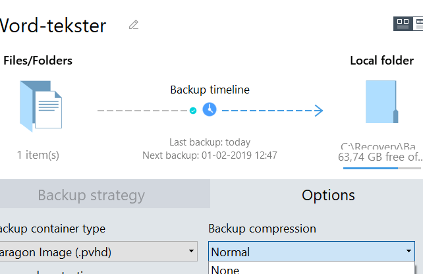The height and width of the screenshot is (274, 423).
Task: Click the C:\Recovery destination path
Action: 378,146
